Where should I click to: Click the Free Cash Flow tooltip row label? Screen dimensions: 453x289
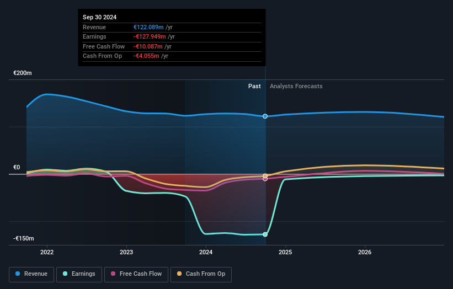coord(104,46)
